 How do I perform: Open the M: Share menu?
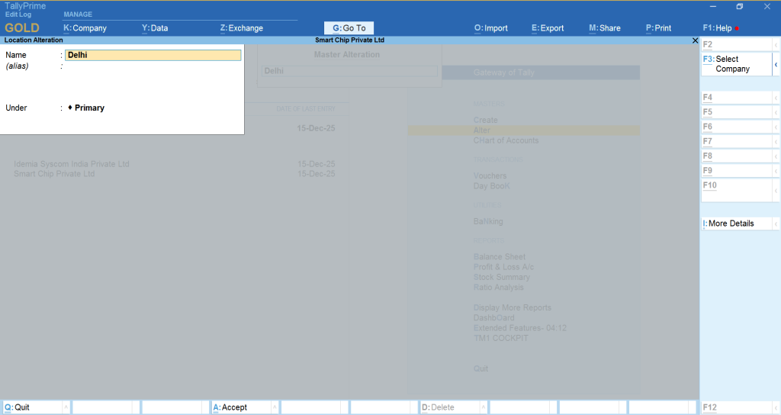click(604, 28)
